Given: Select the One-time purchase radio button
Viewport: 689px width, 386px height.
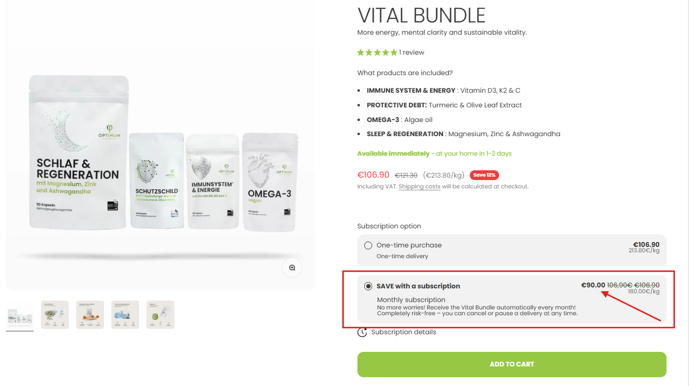Looking at the screenshot, I should [368, 245].
